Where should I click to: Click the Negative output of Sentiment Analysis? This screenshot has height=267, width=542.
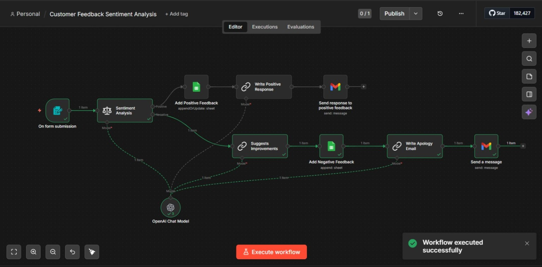coord(153,114)
